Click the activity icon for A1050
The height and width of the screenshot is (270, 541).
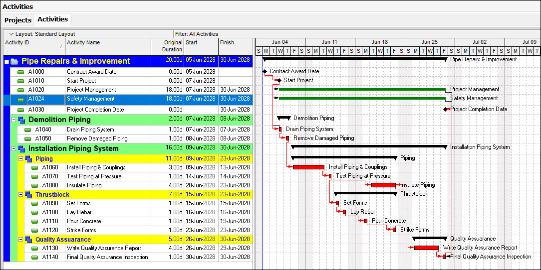pyautogui.click(x=27, y=139)
